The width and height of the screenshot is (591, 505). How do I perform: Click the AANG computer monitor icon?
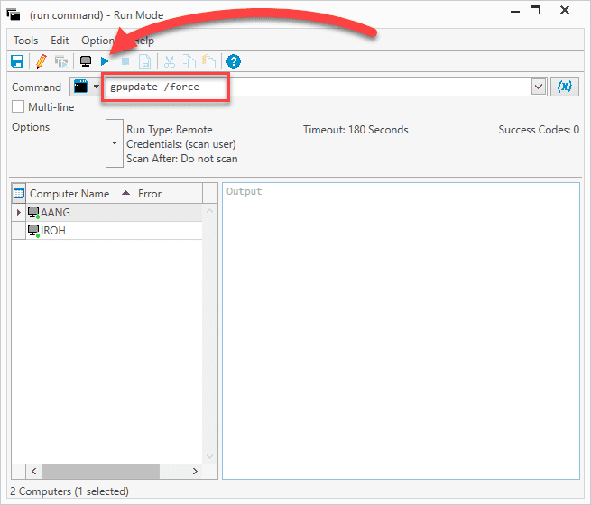point(33,213)
